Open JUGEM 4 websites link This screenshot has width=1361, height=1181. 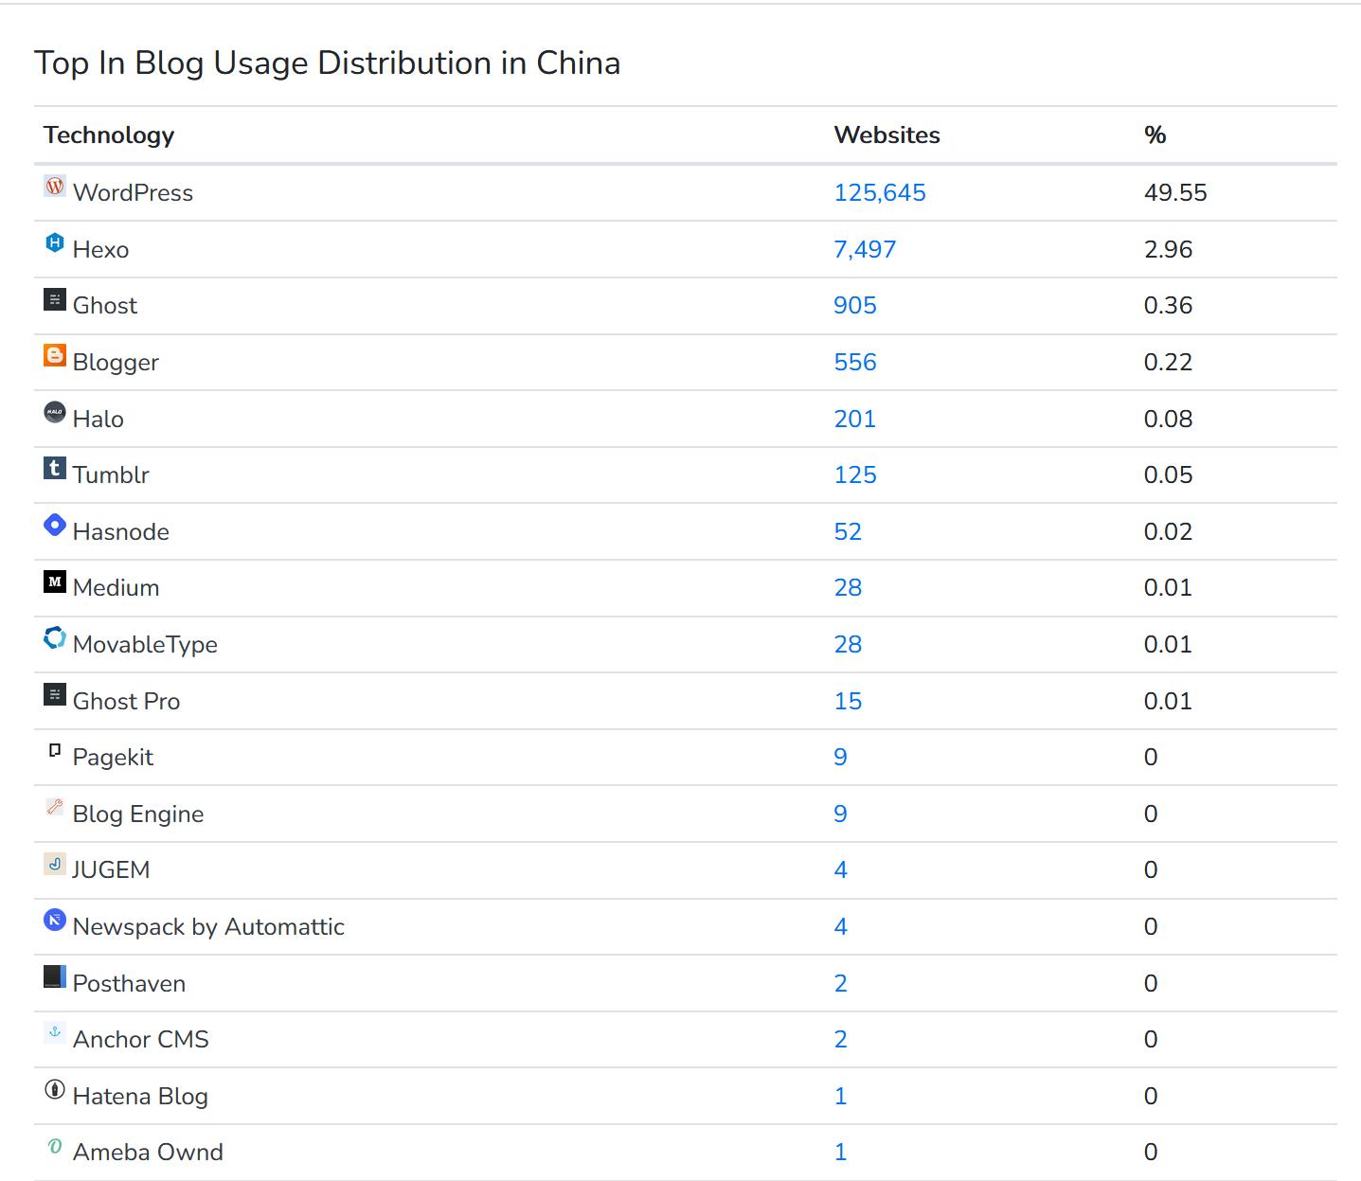pos(840,870)
